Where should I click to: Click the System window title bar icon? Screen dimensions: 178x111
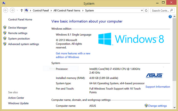(x=4, y=3)
